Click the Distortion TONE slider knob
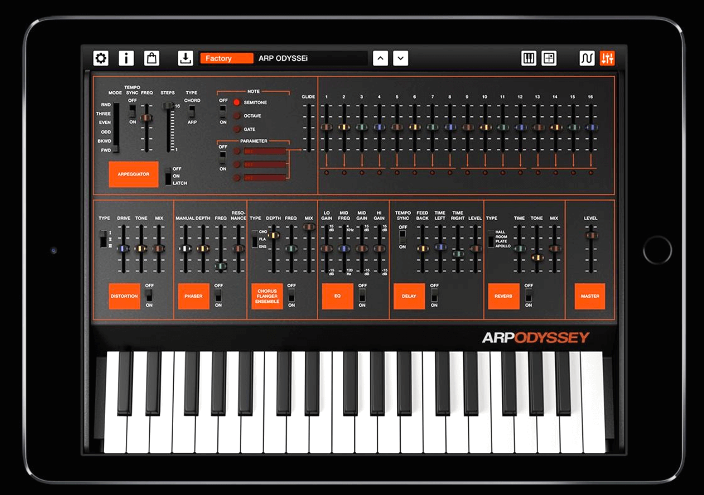Viewport: 704px width, 495px height. [x=141, y=249]
